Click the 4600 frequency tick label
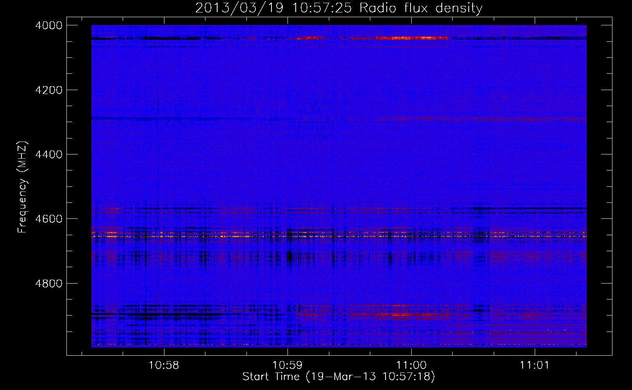 tap(49, 219)
